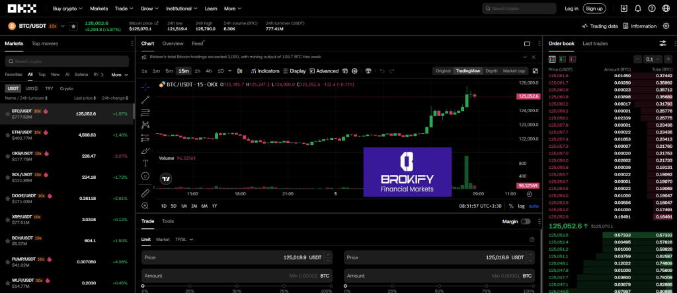Pick the text annotation tool
677x293 pixels.
coord(145,163)
